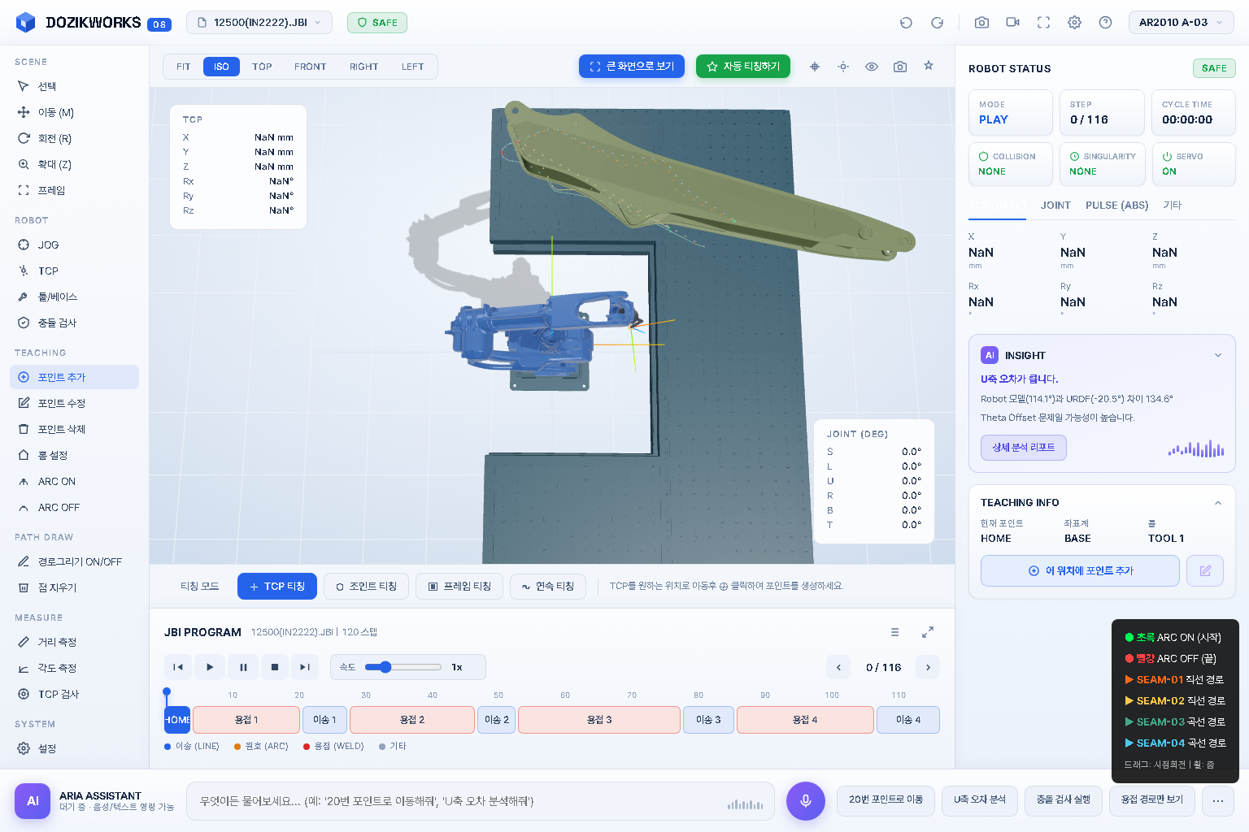Run 충돌 검사 collision check
This screenshot has height=832, width=1249.
(74, 323)
